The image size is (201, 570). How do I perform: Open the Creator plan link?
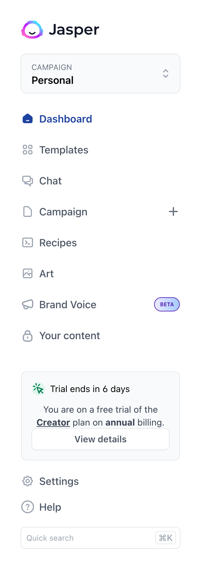[x=53, y=422]
